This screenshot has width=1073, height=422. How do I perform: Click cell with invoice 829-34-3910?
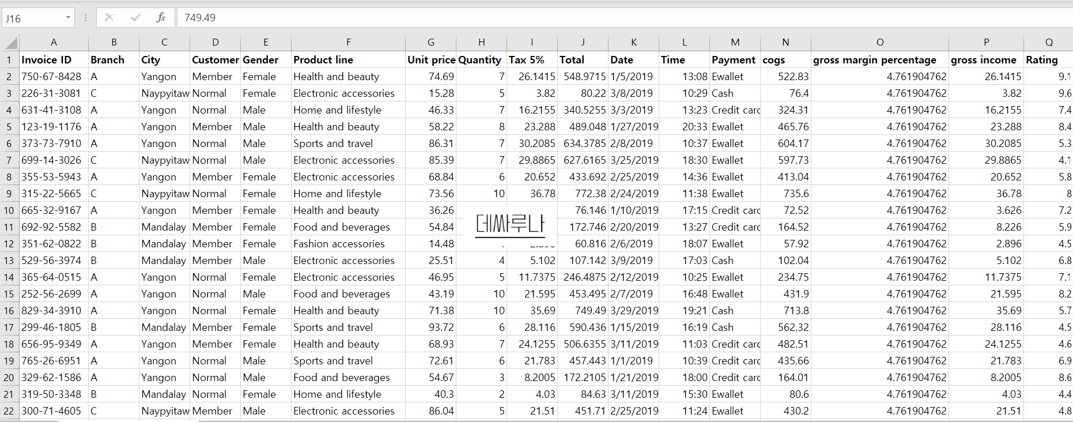[54, 311]
